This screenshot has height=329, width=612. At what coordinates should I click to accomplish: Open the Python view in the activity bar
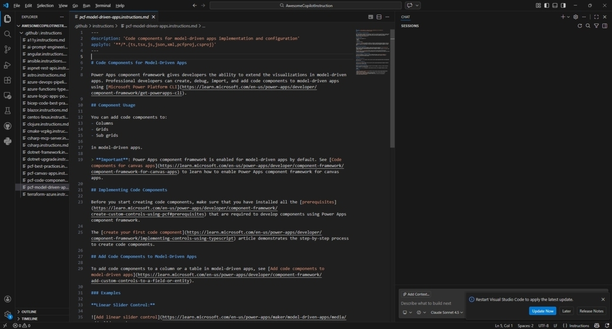pos(8,141)
